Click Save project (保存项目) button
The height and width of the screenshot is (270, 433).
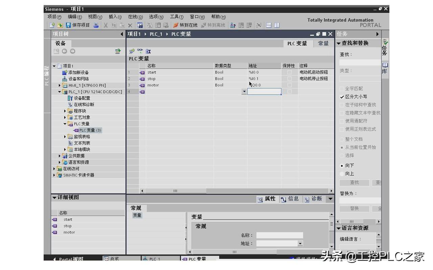tap(78, 25)
